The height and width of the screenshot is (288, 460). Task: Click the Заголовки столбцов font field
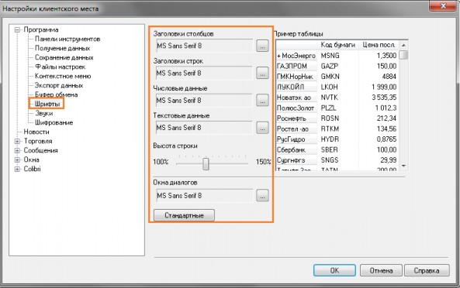(x=204, y=46)
